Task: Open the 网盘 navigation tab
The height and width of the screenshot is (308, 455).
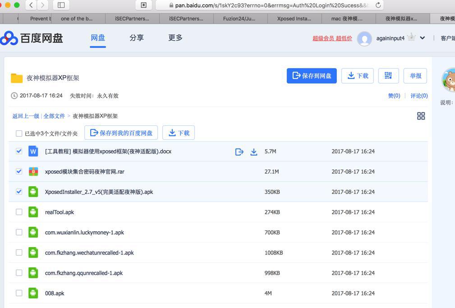Action: point(98,38)
